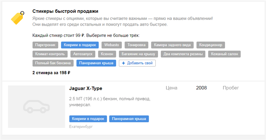Pick the Багажник на крышу sticker
The width and height of the screenshot is (266, 140).
[x=138, y=54]
